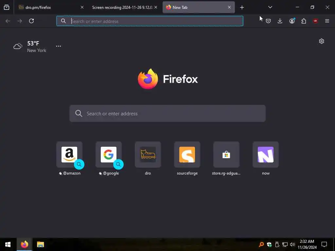Focus the top address bar field
This screenshot has height=251, width=335.
150,21
